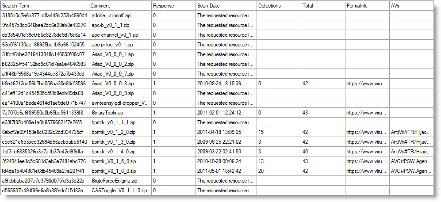This screenshot has width=441, height=202.
Task: Click the Total column header
Action: (323, 6)
